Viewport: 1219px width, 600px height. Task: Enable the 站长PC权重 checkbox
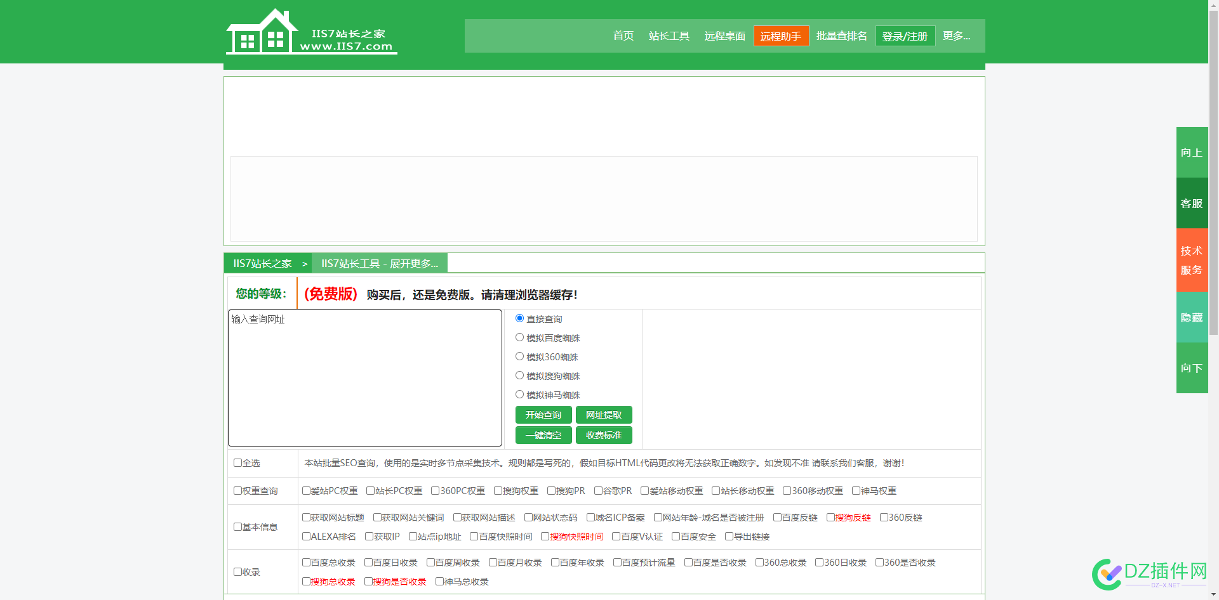pos(371,491)
